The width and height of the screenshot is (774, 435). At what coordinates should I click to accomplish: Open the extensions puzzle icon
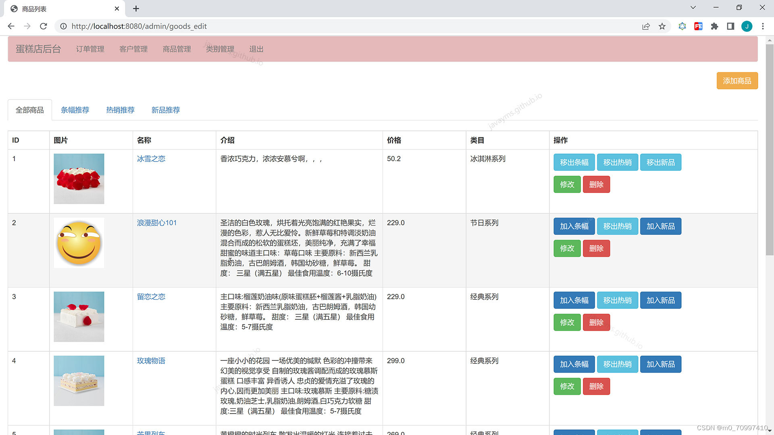click(714, 26)
